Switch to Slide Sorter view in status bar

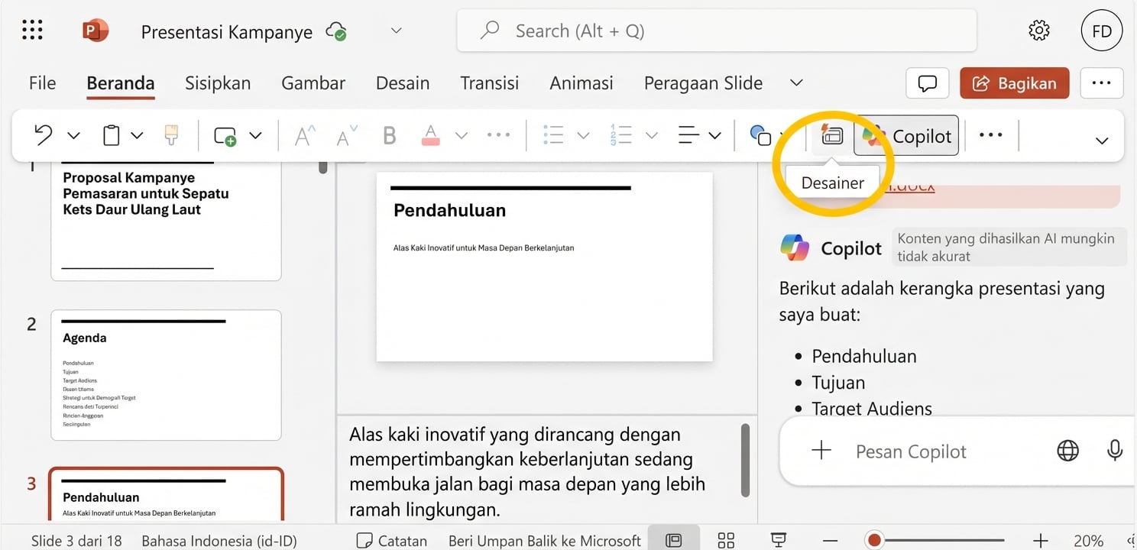[725, 540]
